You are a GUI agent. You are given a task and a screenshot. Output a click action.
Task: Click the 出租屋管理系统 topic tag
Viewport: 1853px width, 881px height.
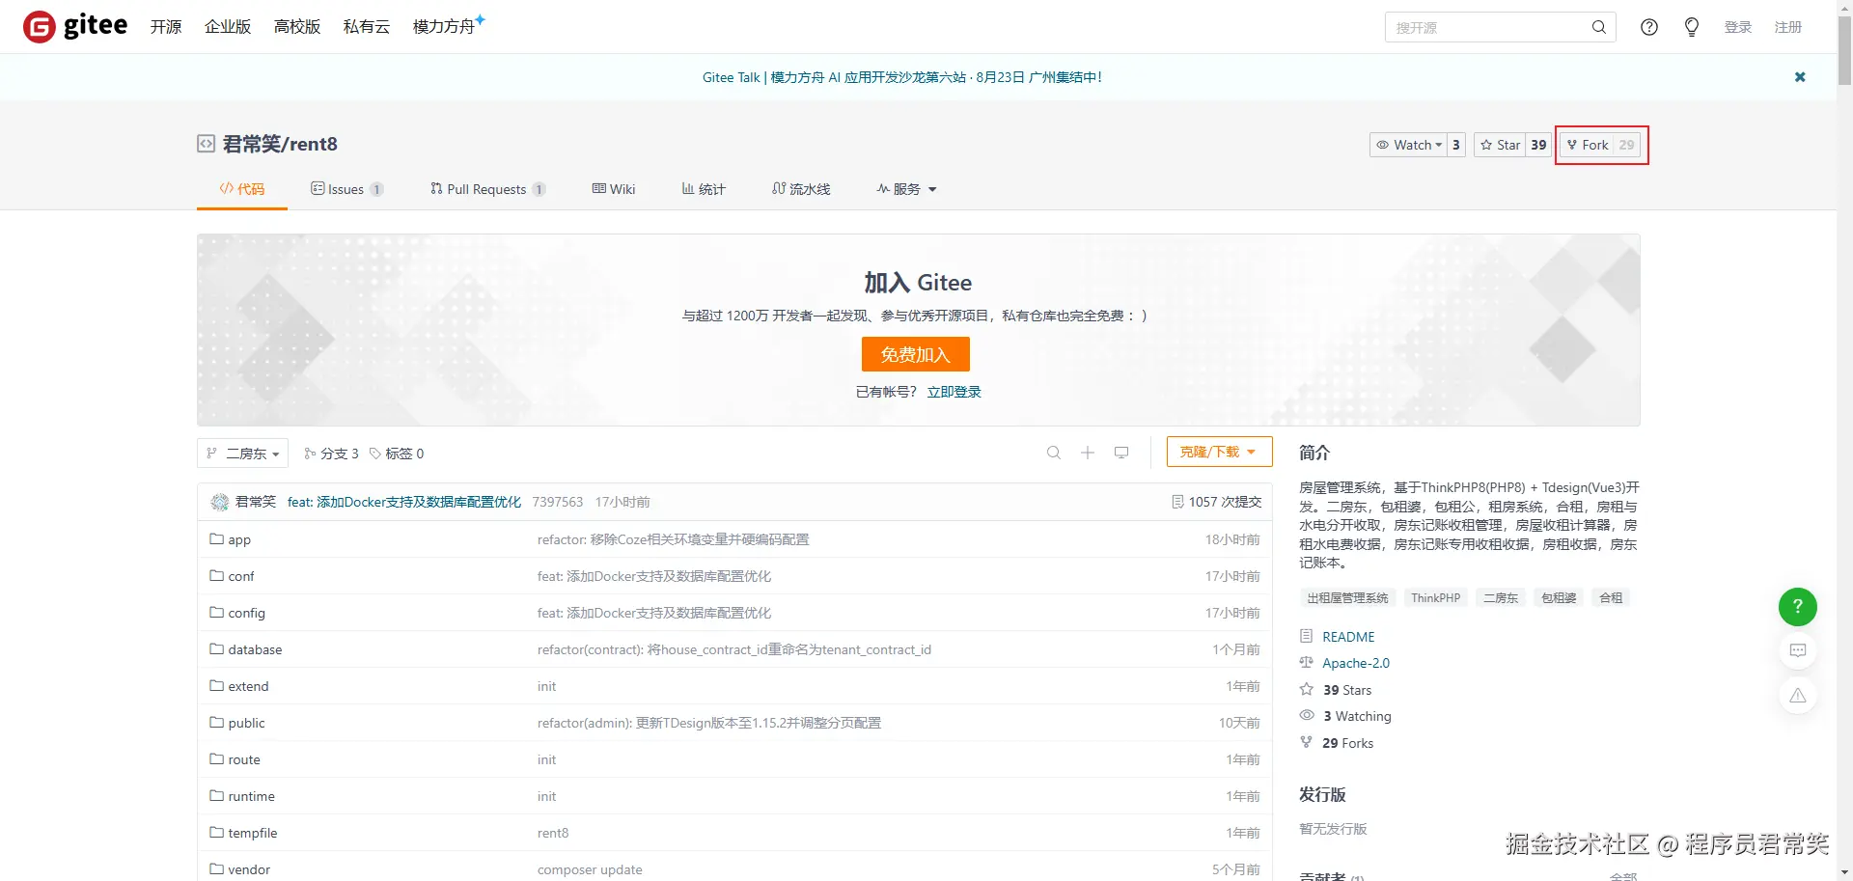point(1347,598)
